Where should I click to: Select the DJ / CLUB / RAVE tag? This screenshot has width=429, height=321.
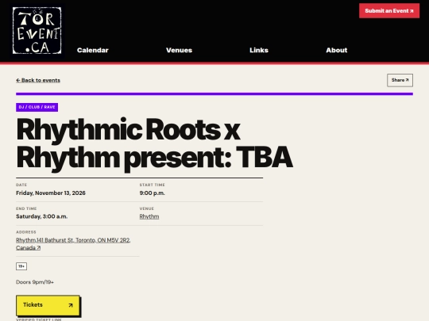point(37,107)
